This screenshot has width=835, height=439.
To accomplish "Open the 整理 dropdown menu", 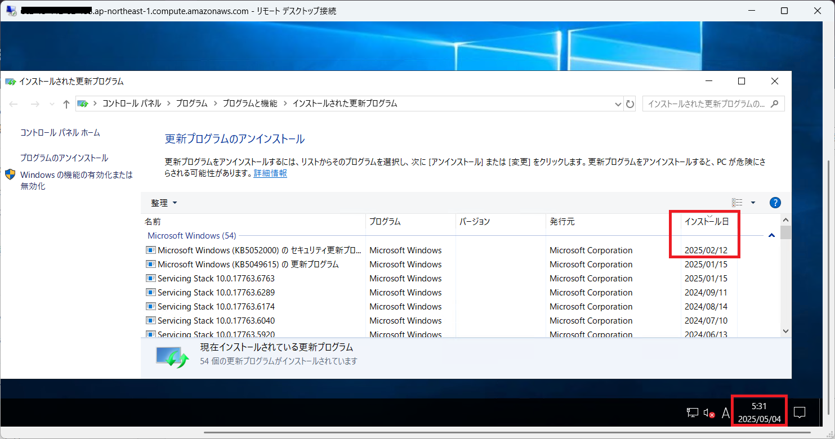I will tap(164, 203).
